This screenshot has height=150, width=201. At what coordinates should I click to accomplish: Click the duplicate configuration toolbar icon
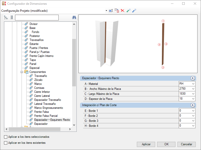(117, 10)
